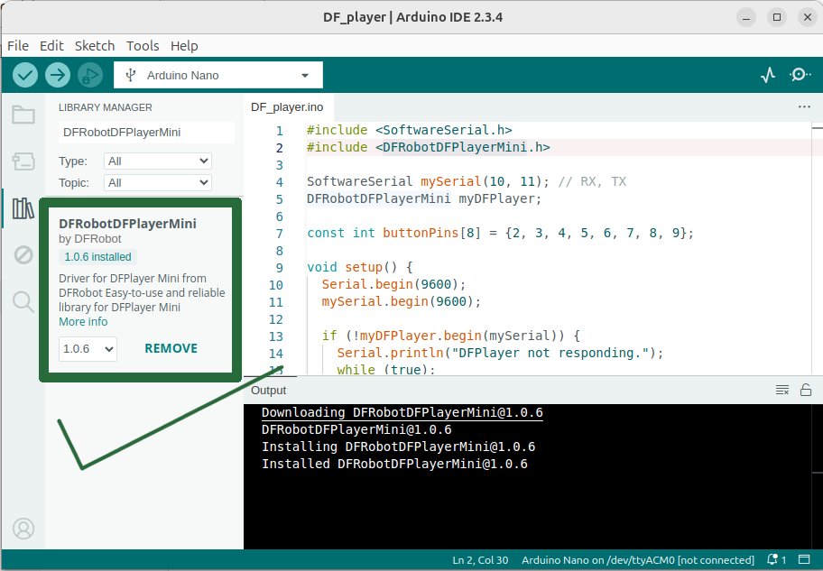Upload sketch using the arrow button
This screenshot has width=823, height=571.
(58, 75)
